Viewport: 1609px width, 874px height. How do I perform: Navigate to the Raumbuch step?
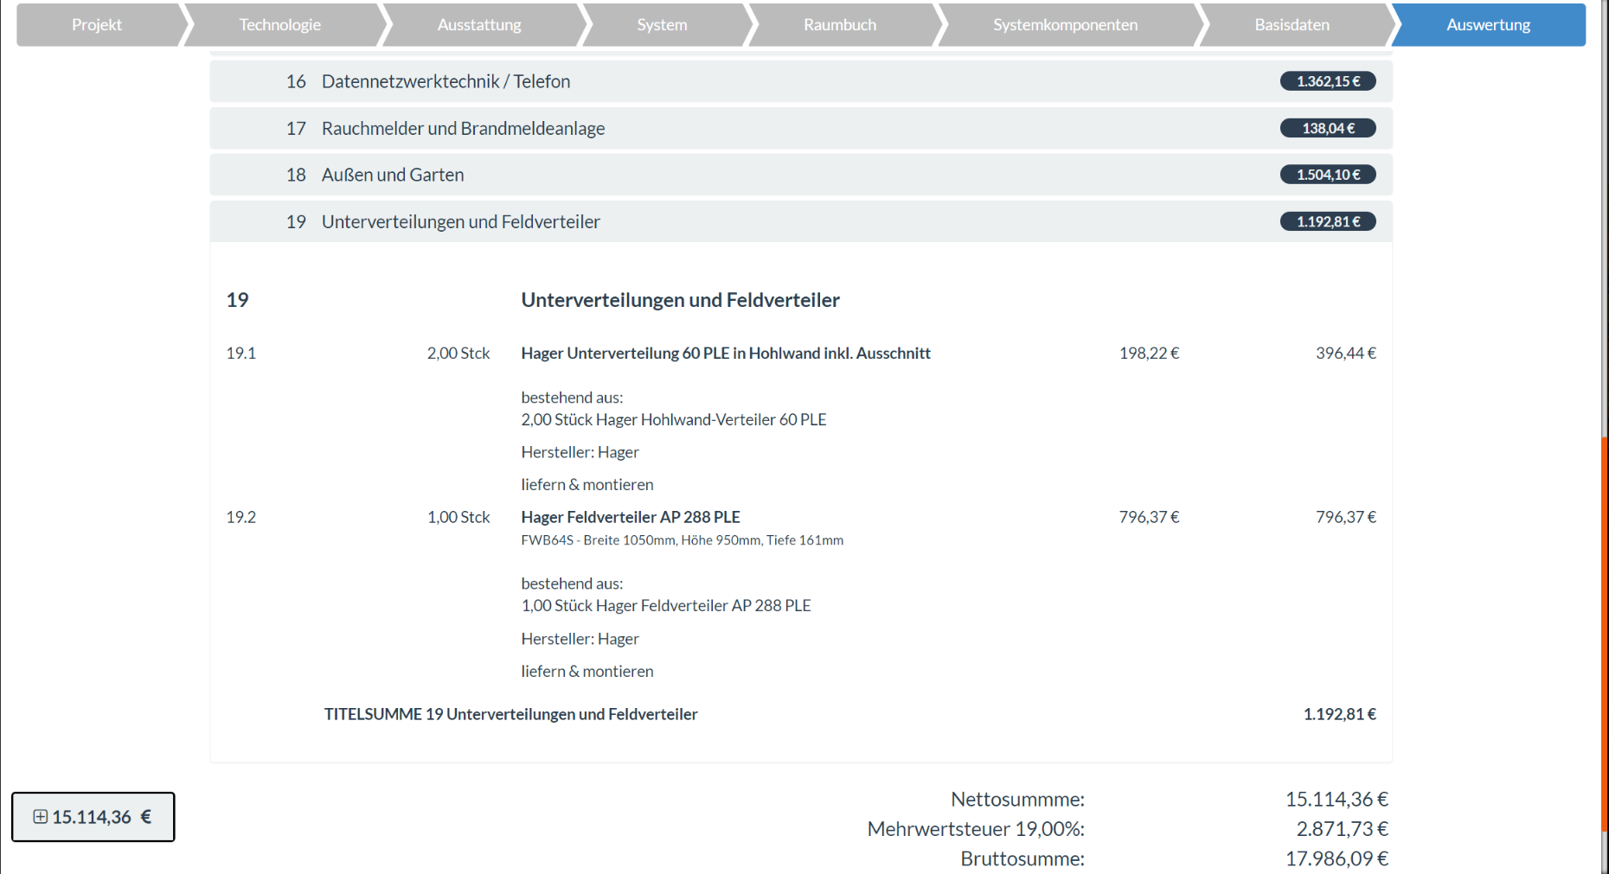839,25
